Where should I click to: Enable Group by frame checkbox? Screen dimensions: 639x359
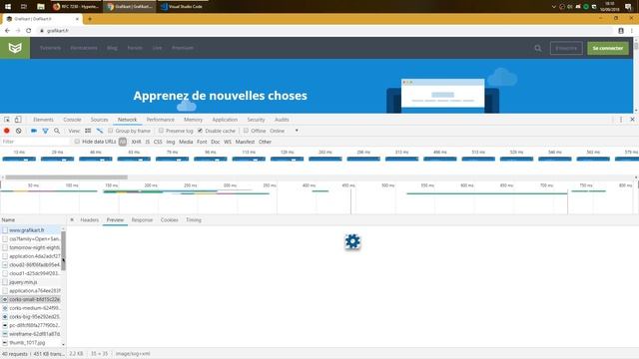pyautogui.click(x=111, y=131)
